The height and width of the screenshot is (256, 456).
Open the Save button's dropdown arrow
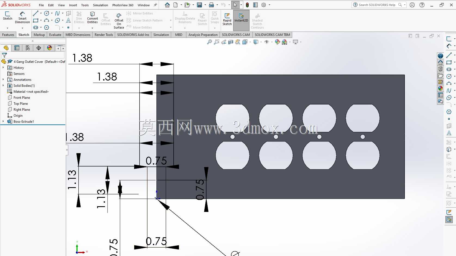click(x=205, y=5)
